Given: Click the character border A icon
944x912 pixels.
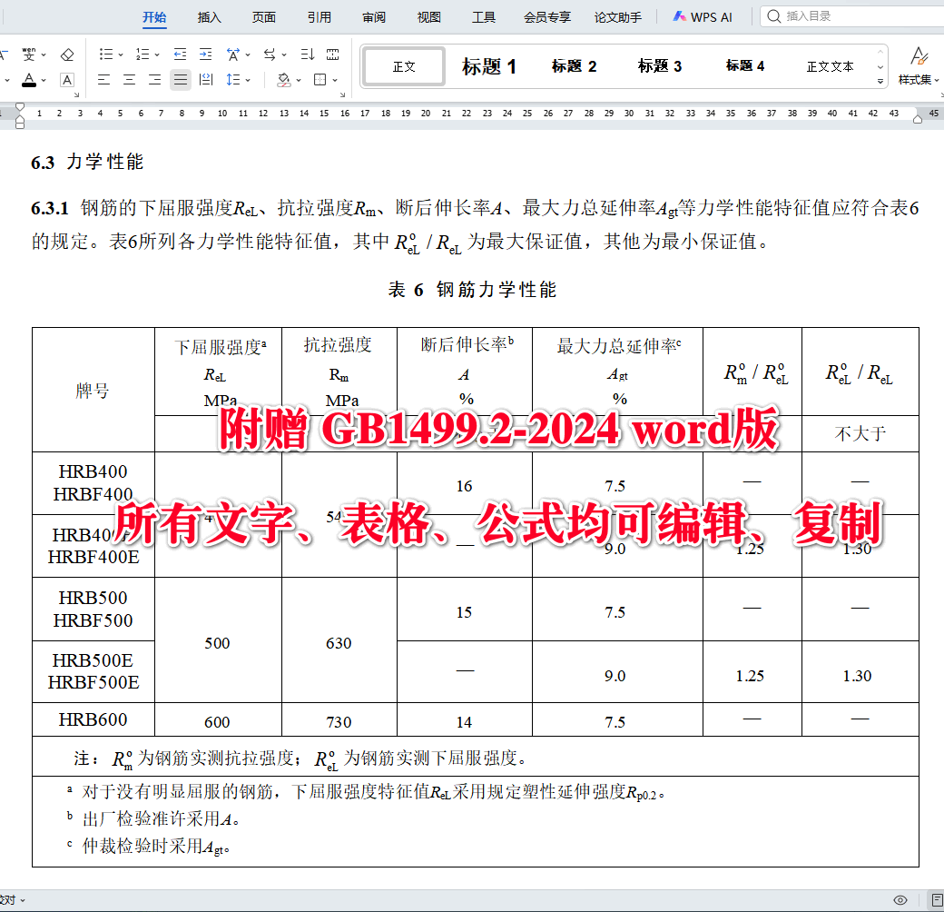Looking at the screenshot, I should 67,80.
